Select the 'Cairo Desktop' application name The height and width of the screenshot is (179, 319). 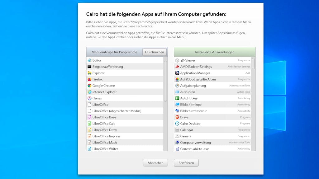[x=190, y=124]
